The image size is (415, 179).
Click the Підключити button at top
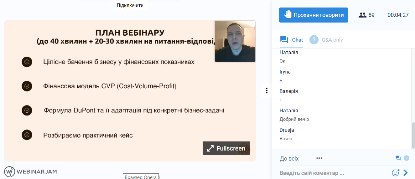coord(130,5)
